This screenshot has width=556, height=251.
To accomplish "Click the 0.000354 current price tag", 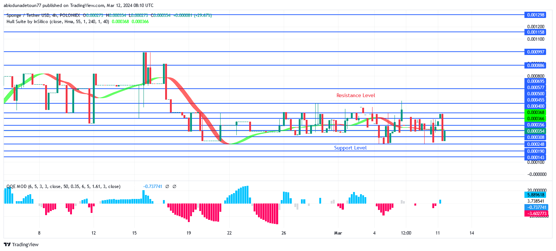I will tap(536, 131).
